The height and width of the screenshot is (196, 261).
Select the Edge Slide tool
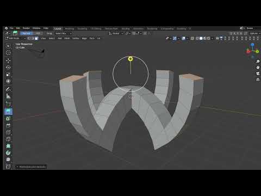(8, 167)
